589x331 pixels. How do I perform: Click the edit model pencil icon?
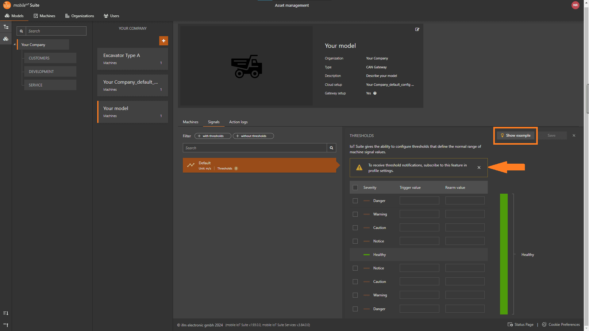click(x=417, y=29)
